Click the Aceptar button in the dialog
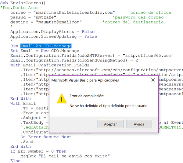The image size is (183, 163). click(x=110, y=124)
